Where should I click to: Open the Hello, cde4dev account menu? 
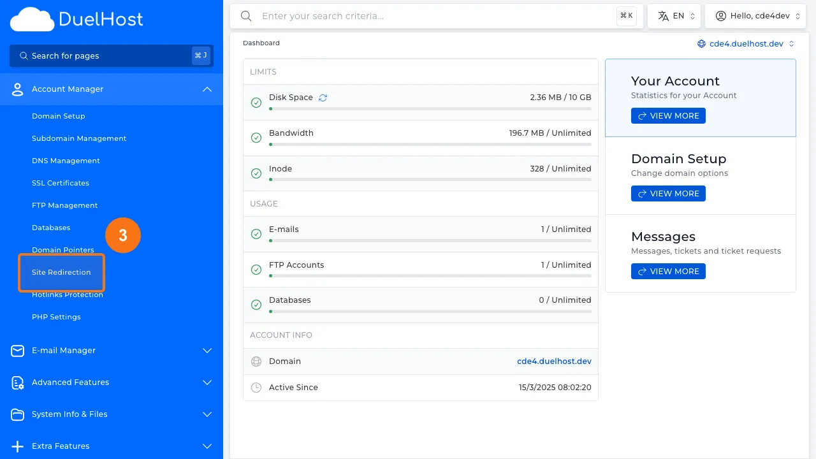click(755, 15)
